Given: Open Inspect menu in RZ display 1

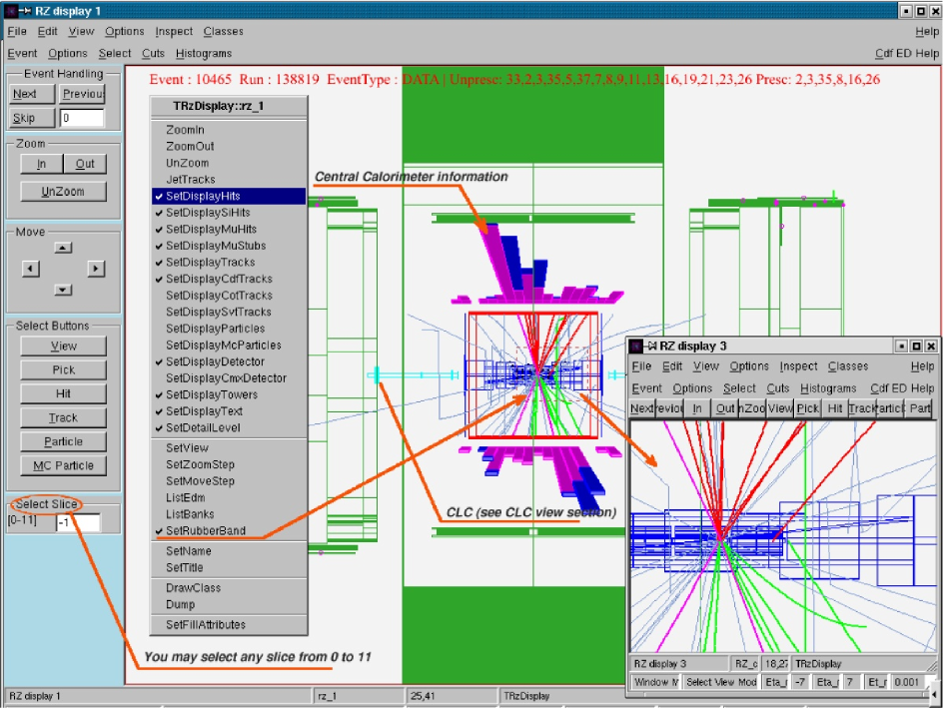Looking at the screenshot, I should pyautogui.click(x=174, y=31).
